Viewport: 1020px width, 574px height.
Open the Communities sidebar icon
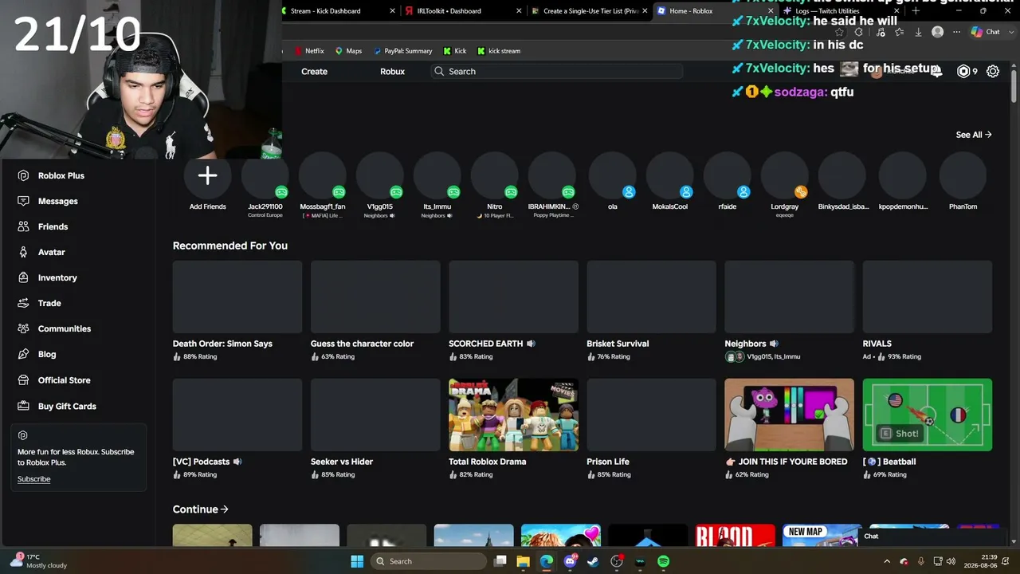tap(23, 328)
